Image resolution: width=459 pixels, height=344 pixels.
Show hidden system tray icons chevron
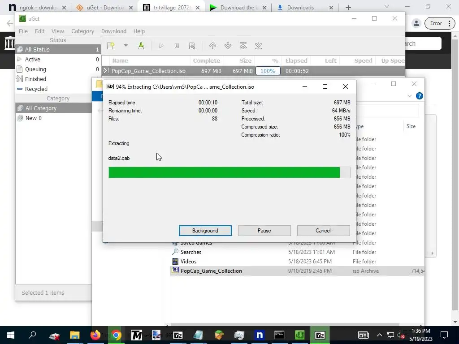click(379, 335)
